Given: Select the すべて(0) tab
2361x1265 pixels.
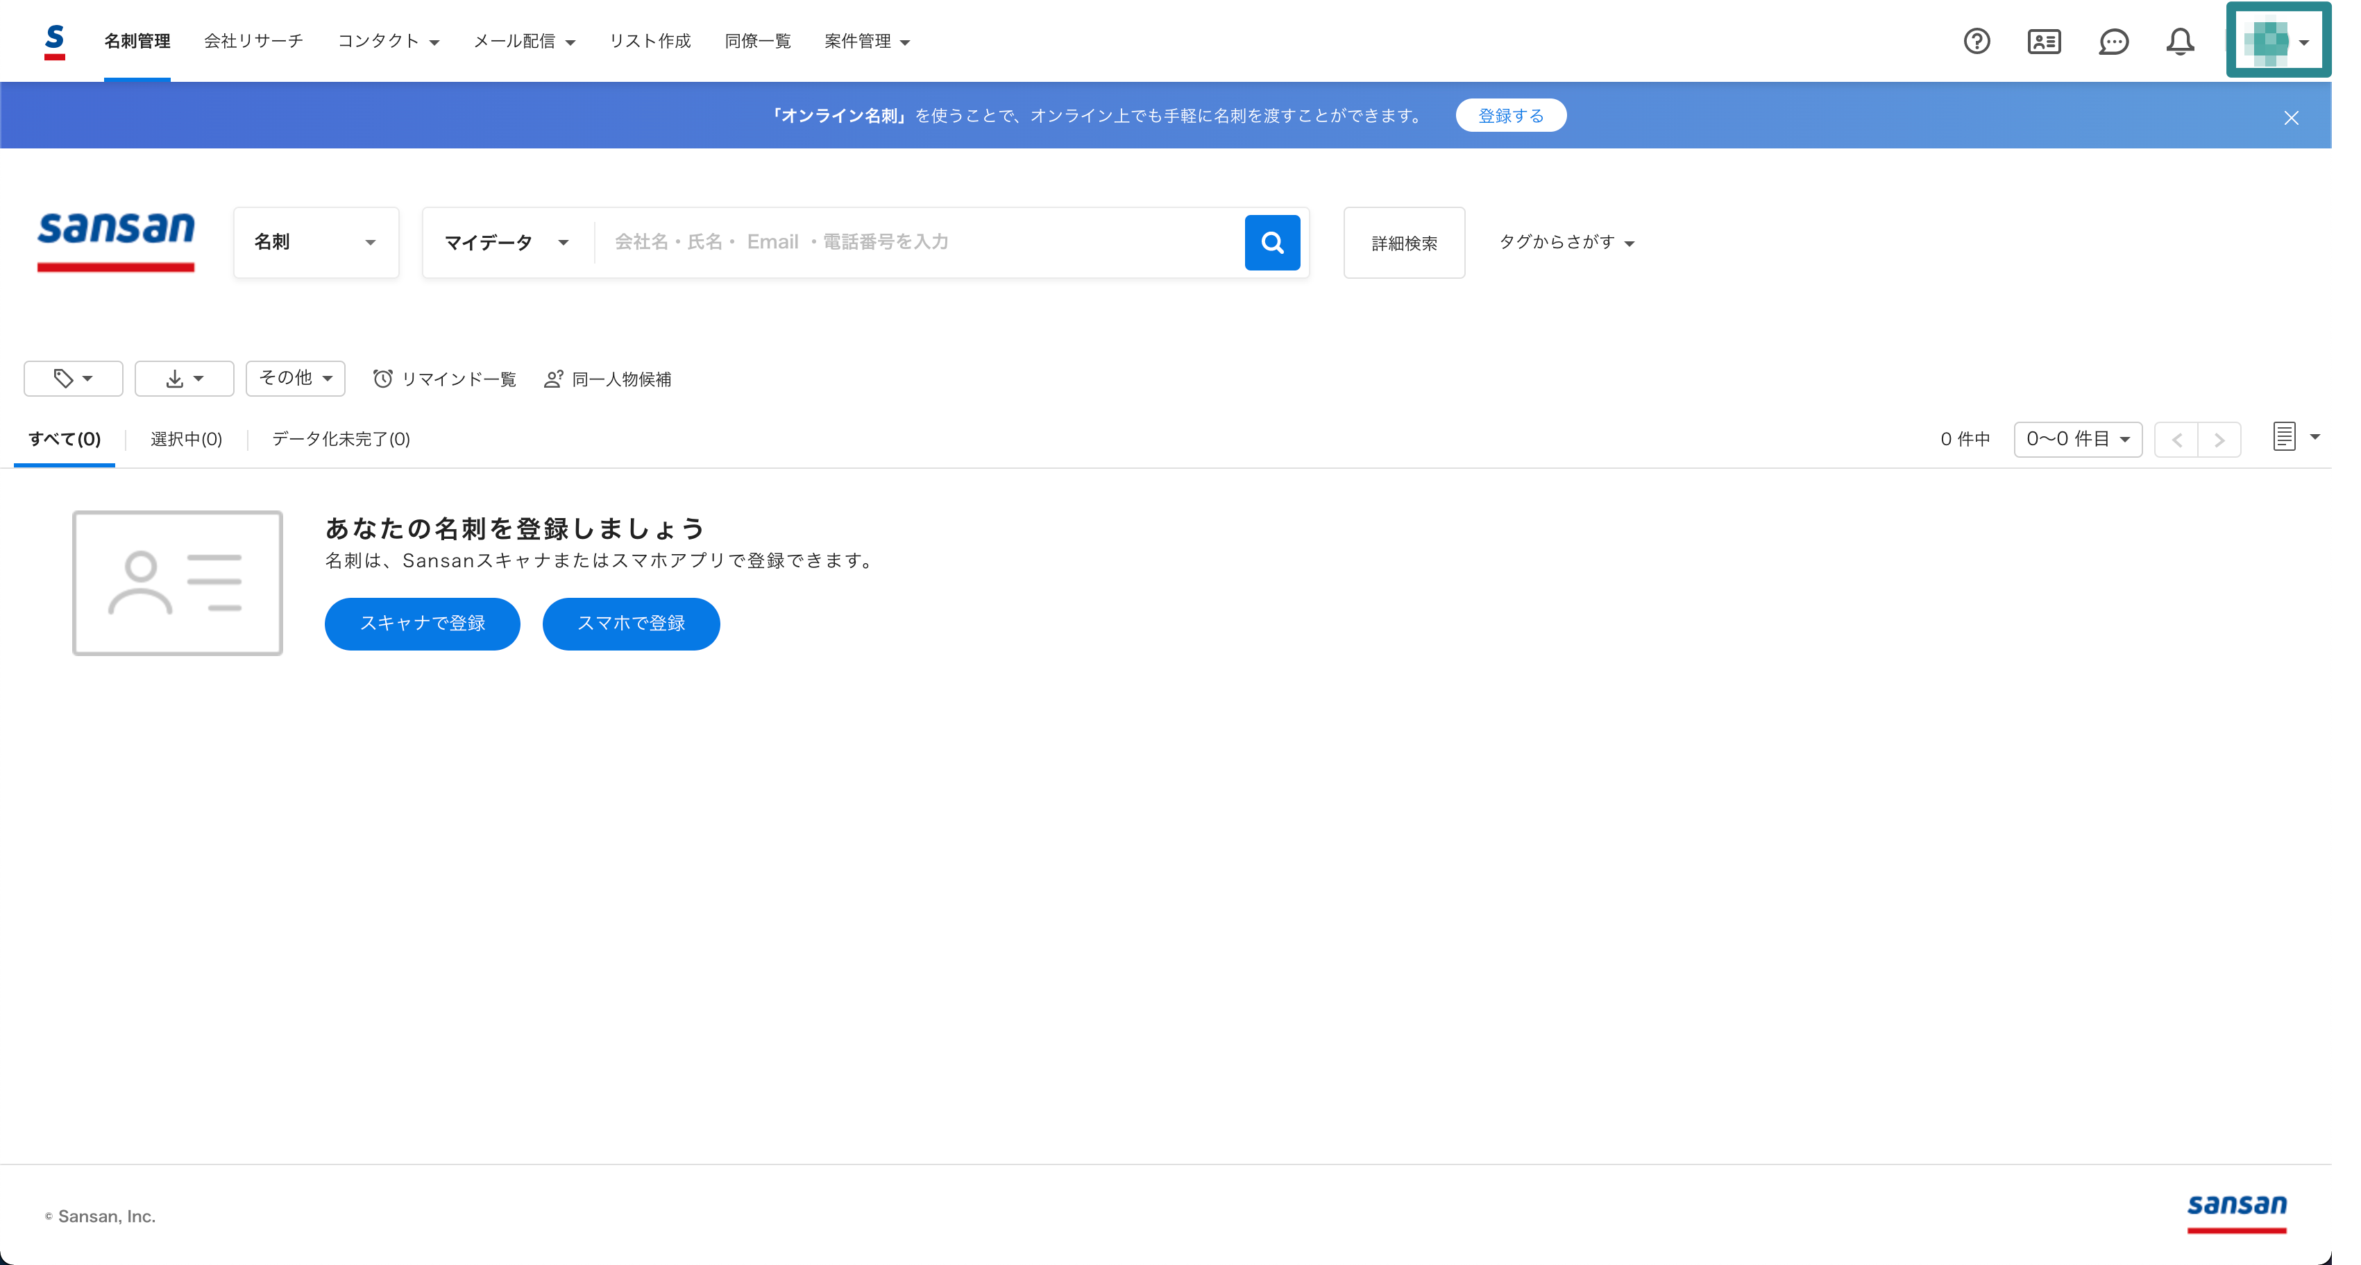Looking at the screenshot, I should coord(64,439).
